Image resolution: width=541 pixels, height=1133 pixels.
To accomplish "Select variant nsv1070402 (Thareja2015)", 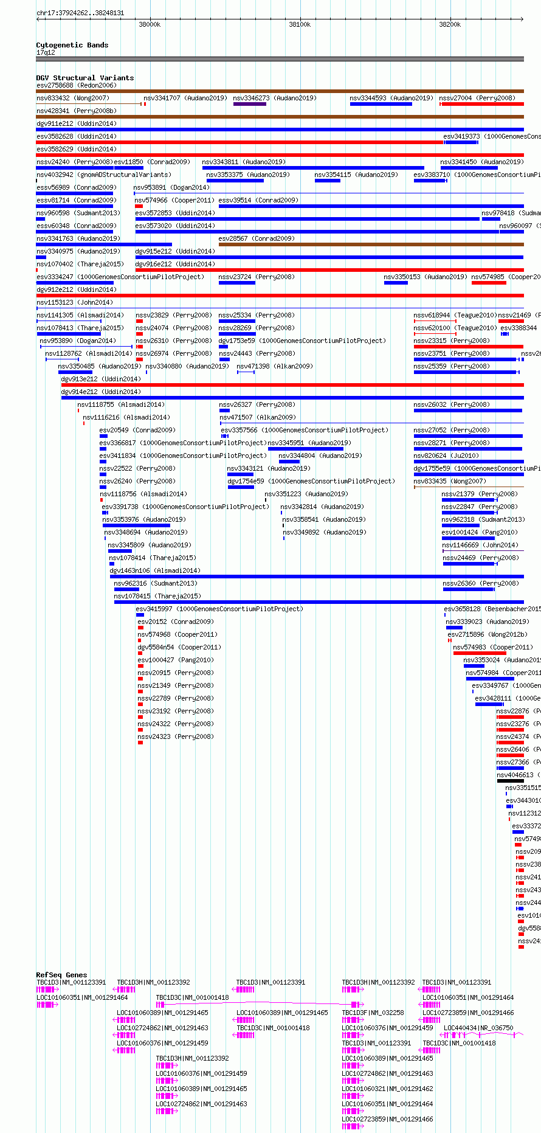I will [x=80, y=264].
